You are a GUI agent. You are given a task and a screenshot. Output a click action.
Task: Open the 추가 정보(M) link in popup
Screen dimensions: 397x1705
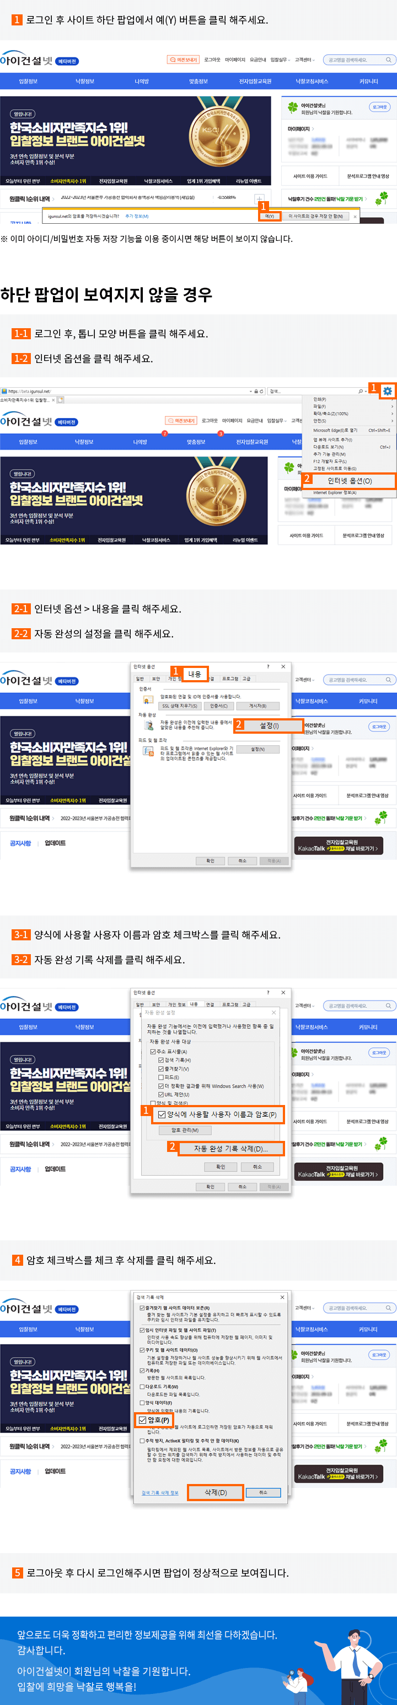(x=137, y=216)
